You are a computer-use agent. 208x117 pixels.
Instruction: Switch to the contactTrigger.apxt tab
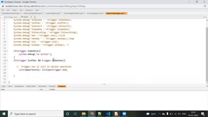click(x=53, y=13)
